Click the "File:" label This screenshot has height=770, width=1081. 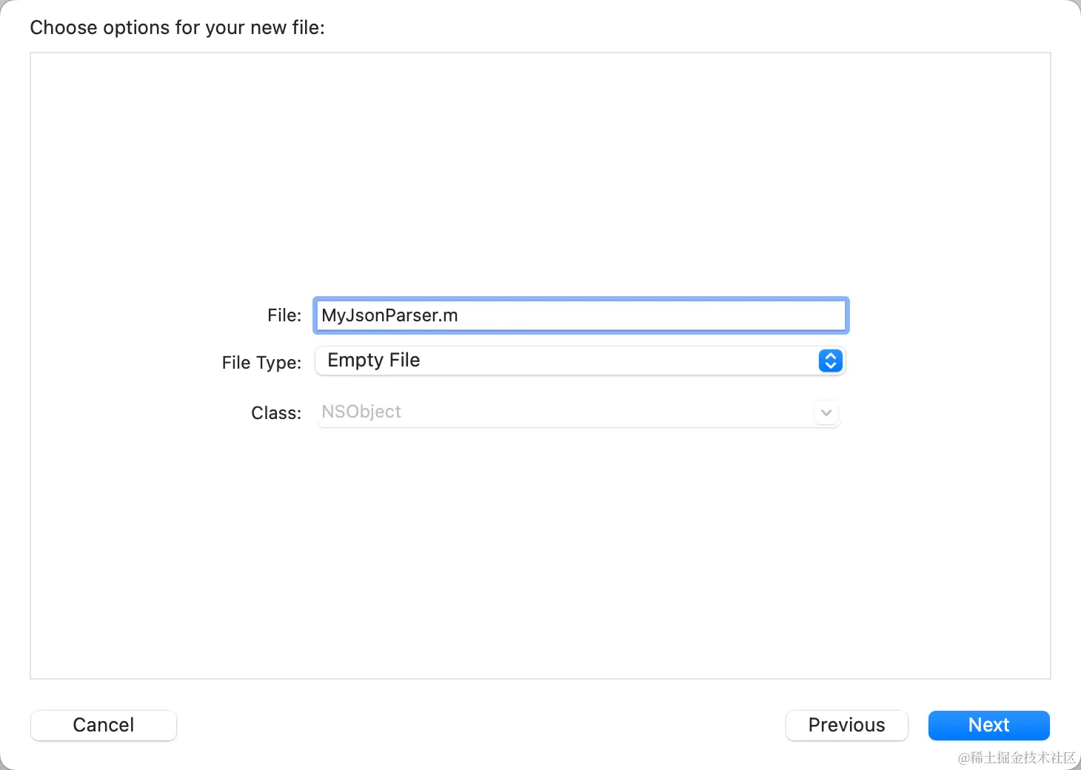(284, 315)
